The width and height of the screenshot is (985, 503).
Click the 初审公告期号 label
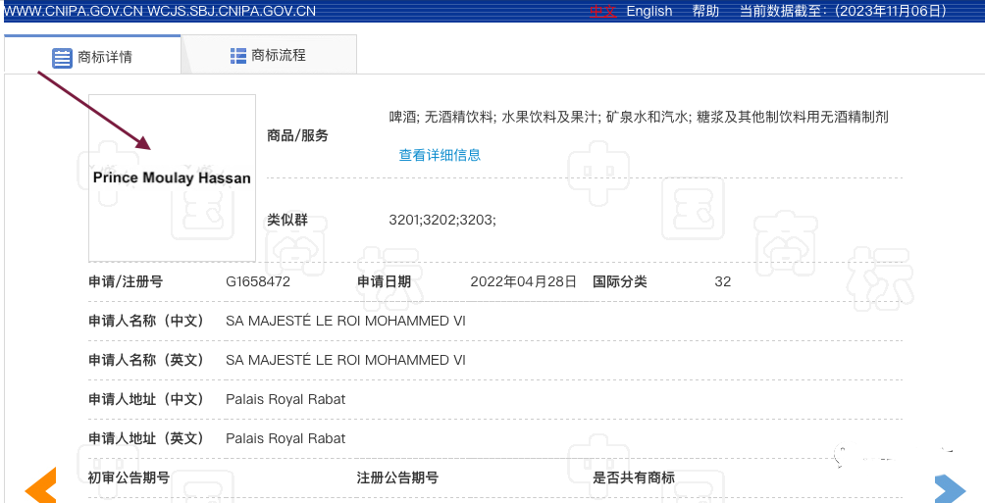tap(130, 478)
